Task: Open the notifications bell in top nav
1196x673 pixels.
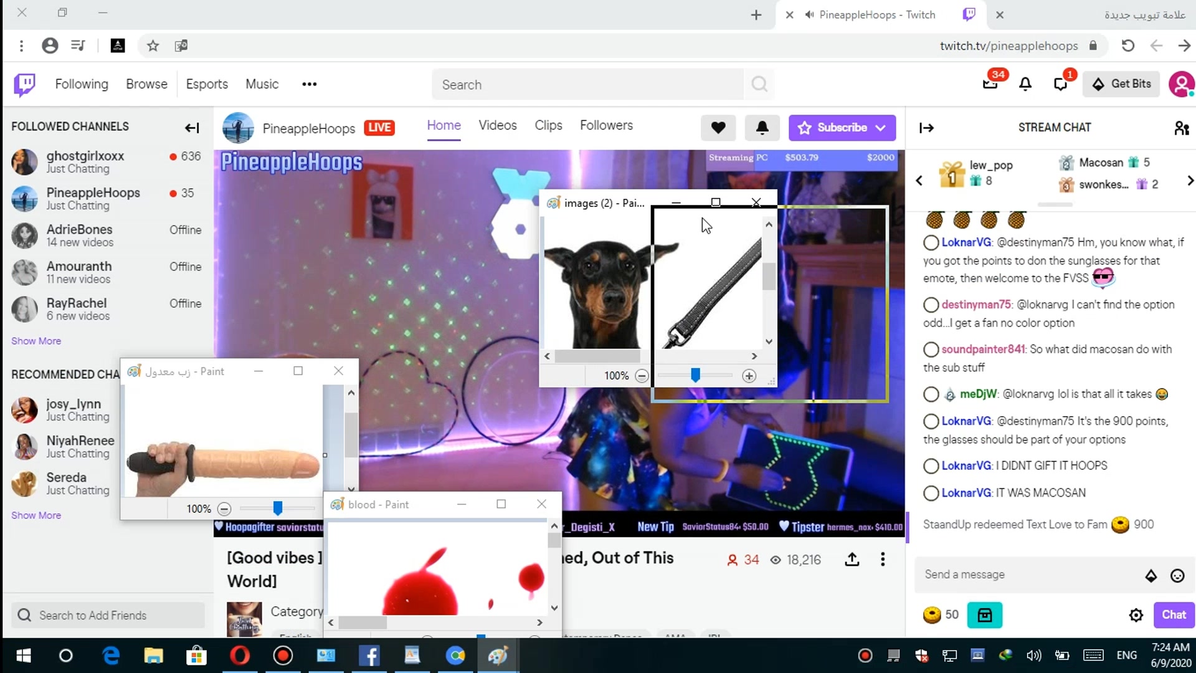Action: [x=1025, y=84]
